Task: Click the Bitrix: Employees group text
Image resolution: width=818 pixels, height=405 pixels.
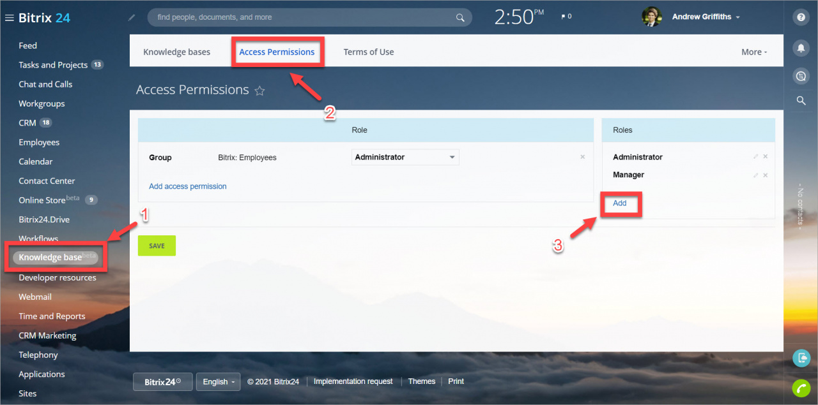Action: (247, 158)
